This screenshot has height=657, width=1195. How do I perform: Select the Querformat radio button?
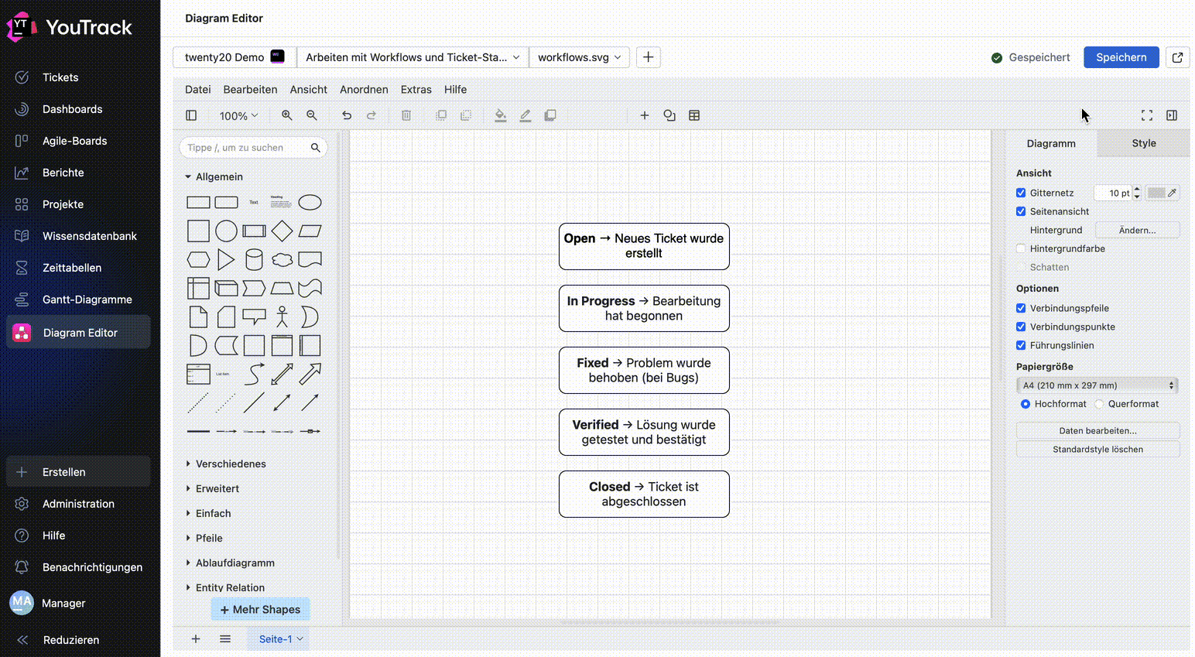coord(1100,404)
